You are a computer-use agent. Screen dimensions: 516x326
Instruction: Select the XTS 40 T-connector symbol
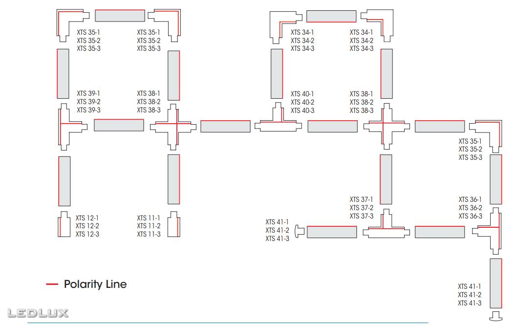click(277, 123)
